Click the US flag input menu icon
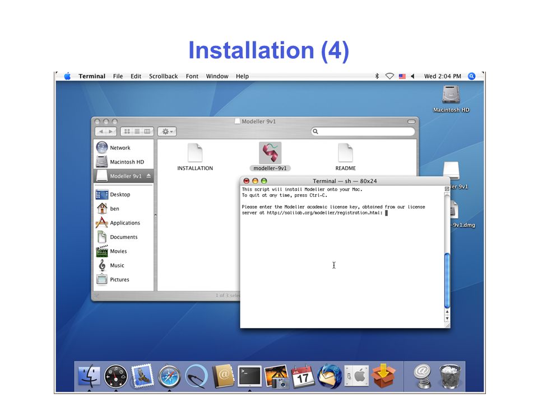538x403 pixels. pyautogui.click(x=402, y=77)
